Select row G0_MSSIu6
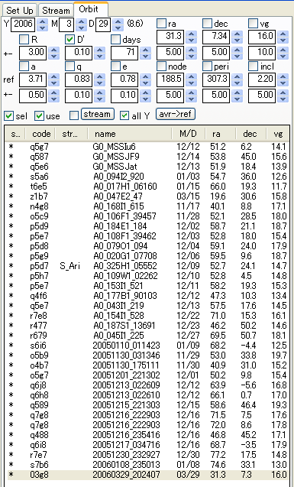Screen dimensions: 294x487 [x=148, y=147]
